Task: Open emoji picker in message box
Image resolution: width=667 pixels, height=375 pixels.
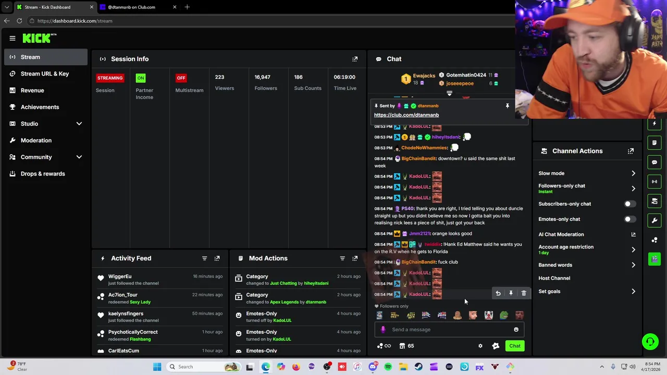Action: [516, 329]
